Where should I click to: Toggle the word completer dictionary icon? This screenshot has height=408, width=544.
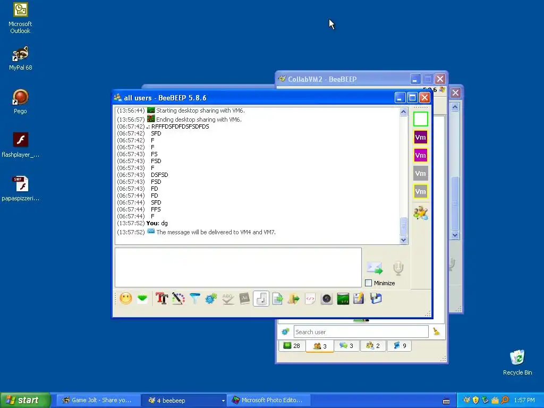[244, 299]
